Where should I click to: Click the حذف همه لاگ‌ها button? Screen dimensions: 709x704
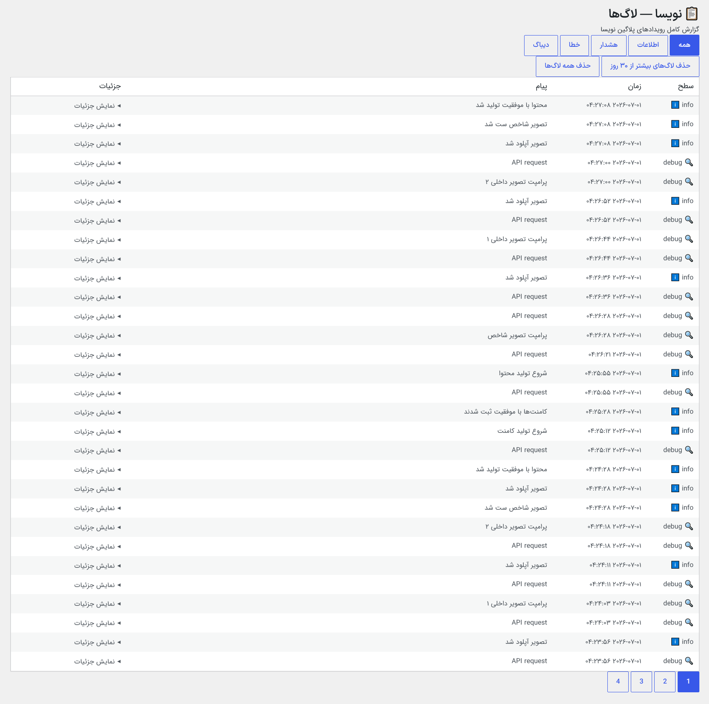[568, 66]
